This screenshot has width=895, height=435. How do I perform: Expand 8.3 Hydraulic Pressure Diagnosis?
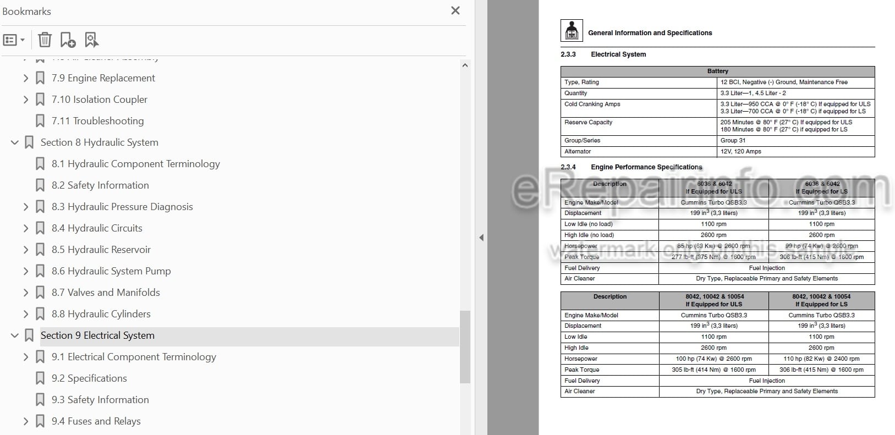coord(26,207)
